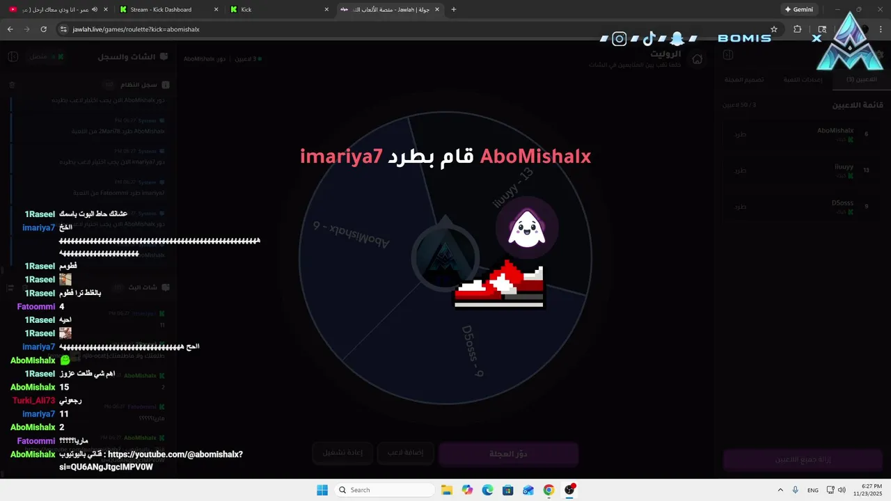Kick AboMishalx using طرد in player list
The height and width of the screenshot is (501, 891).
click(x=740, y=134)
